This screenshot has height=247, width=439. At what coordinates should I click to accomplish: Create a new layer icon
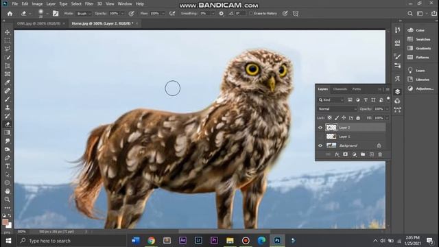coord(372,154)
